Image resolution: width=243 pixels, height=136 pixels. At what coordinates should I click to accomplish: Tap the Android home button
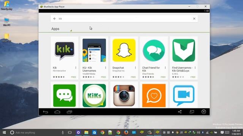(x=57, y=112)
